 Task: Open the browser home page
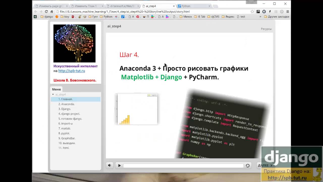[x=52, y=12]
